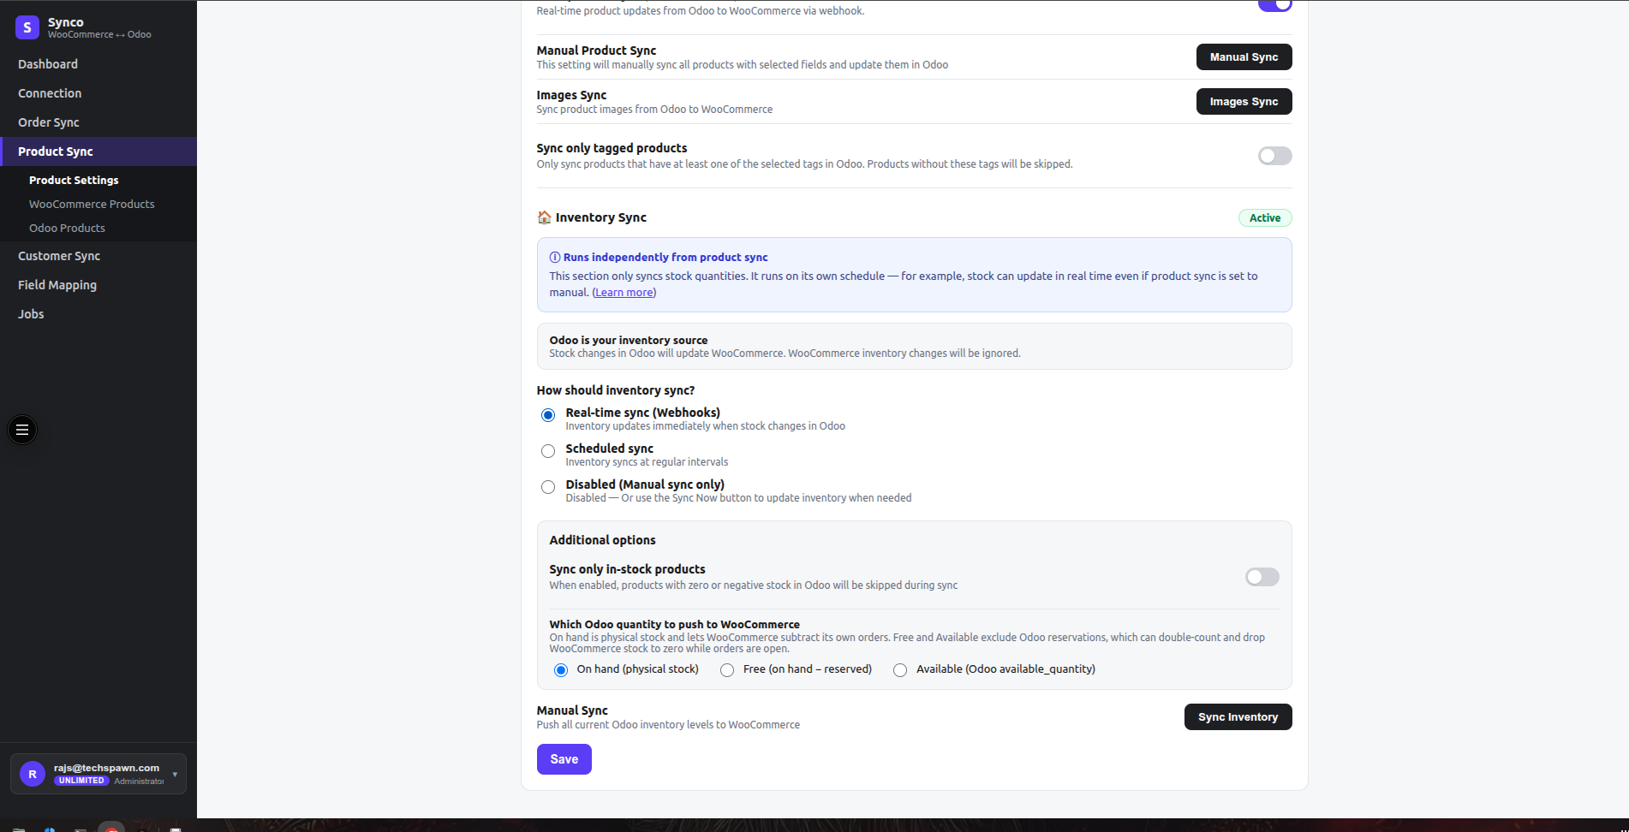Choose Available (Odoo available_quantity) radio
The height and width of the screenshot is (832, 1629).
[x=900, y=670]
